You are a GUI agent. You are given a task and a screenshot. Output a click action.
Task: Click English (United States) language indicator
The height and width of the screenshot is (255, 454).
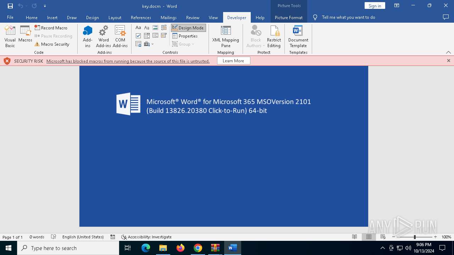point(83,237)
